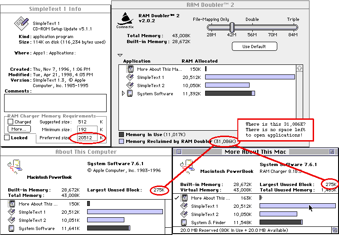Expand the System Software row in RAM Doubler

[123, 93]
